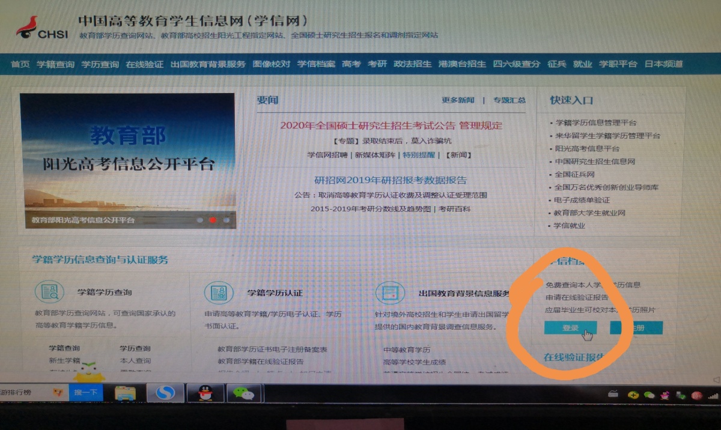721x430 pixels.
Task: Open the 更多新闻 link
Action: tap(458, 100)
